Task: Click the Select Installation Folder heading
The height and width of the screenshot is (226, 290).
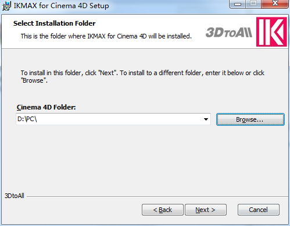Action: pos(54,23)
